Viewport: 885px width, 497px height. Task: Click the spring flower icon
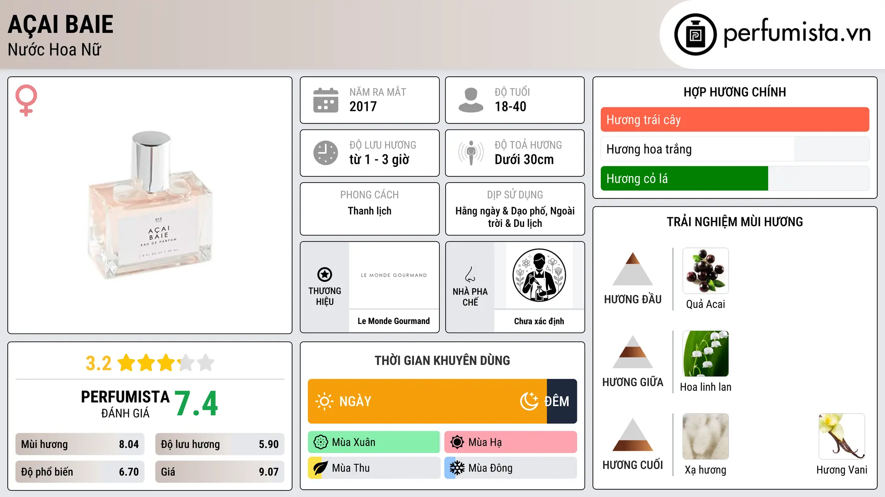click(321, 442)
